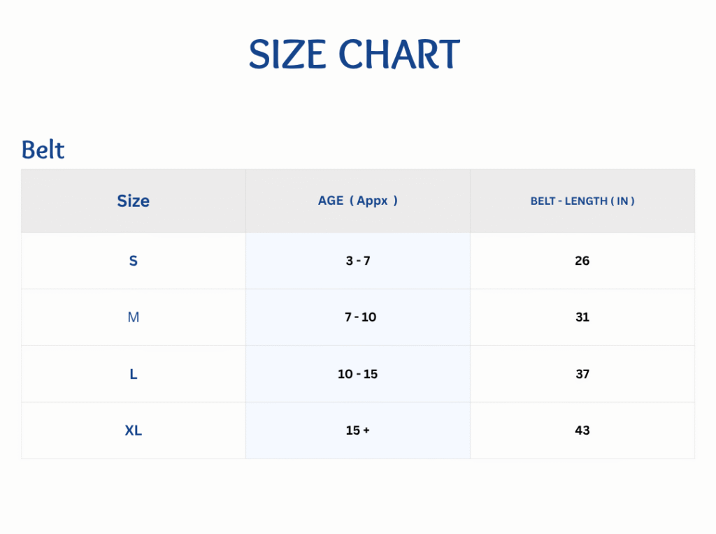Viewport: 716px width, 534px height.
Task: Select the M size cell
Action: (x=133, y=317)
